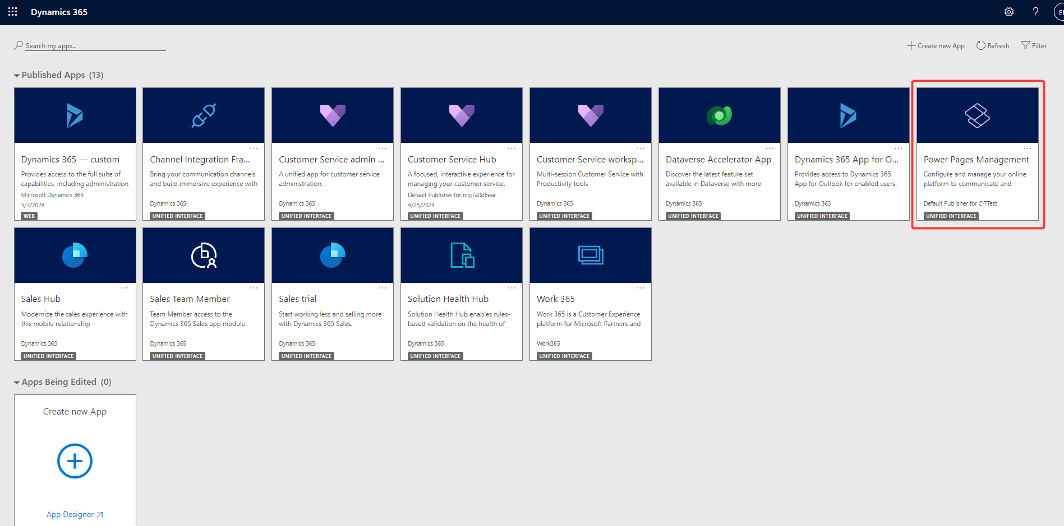
Task: Open the Customer Service worksp... title
Action: 590,160
